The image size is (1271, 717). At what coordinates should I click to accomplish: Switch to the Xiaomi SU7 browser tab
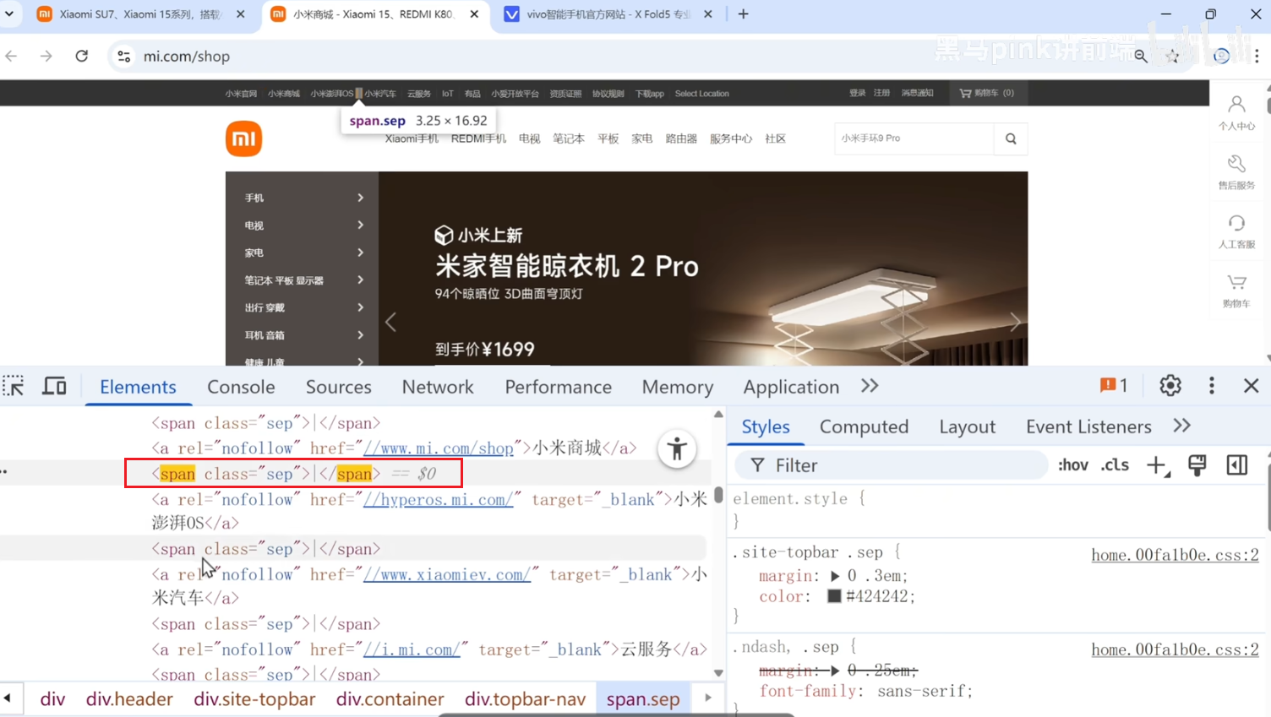(139, 14)
